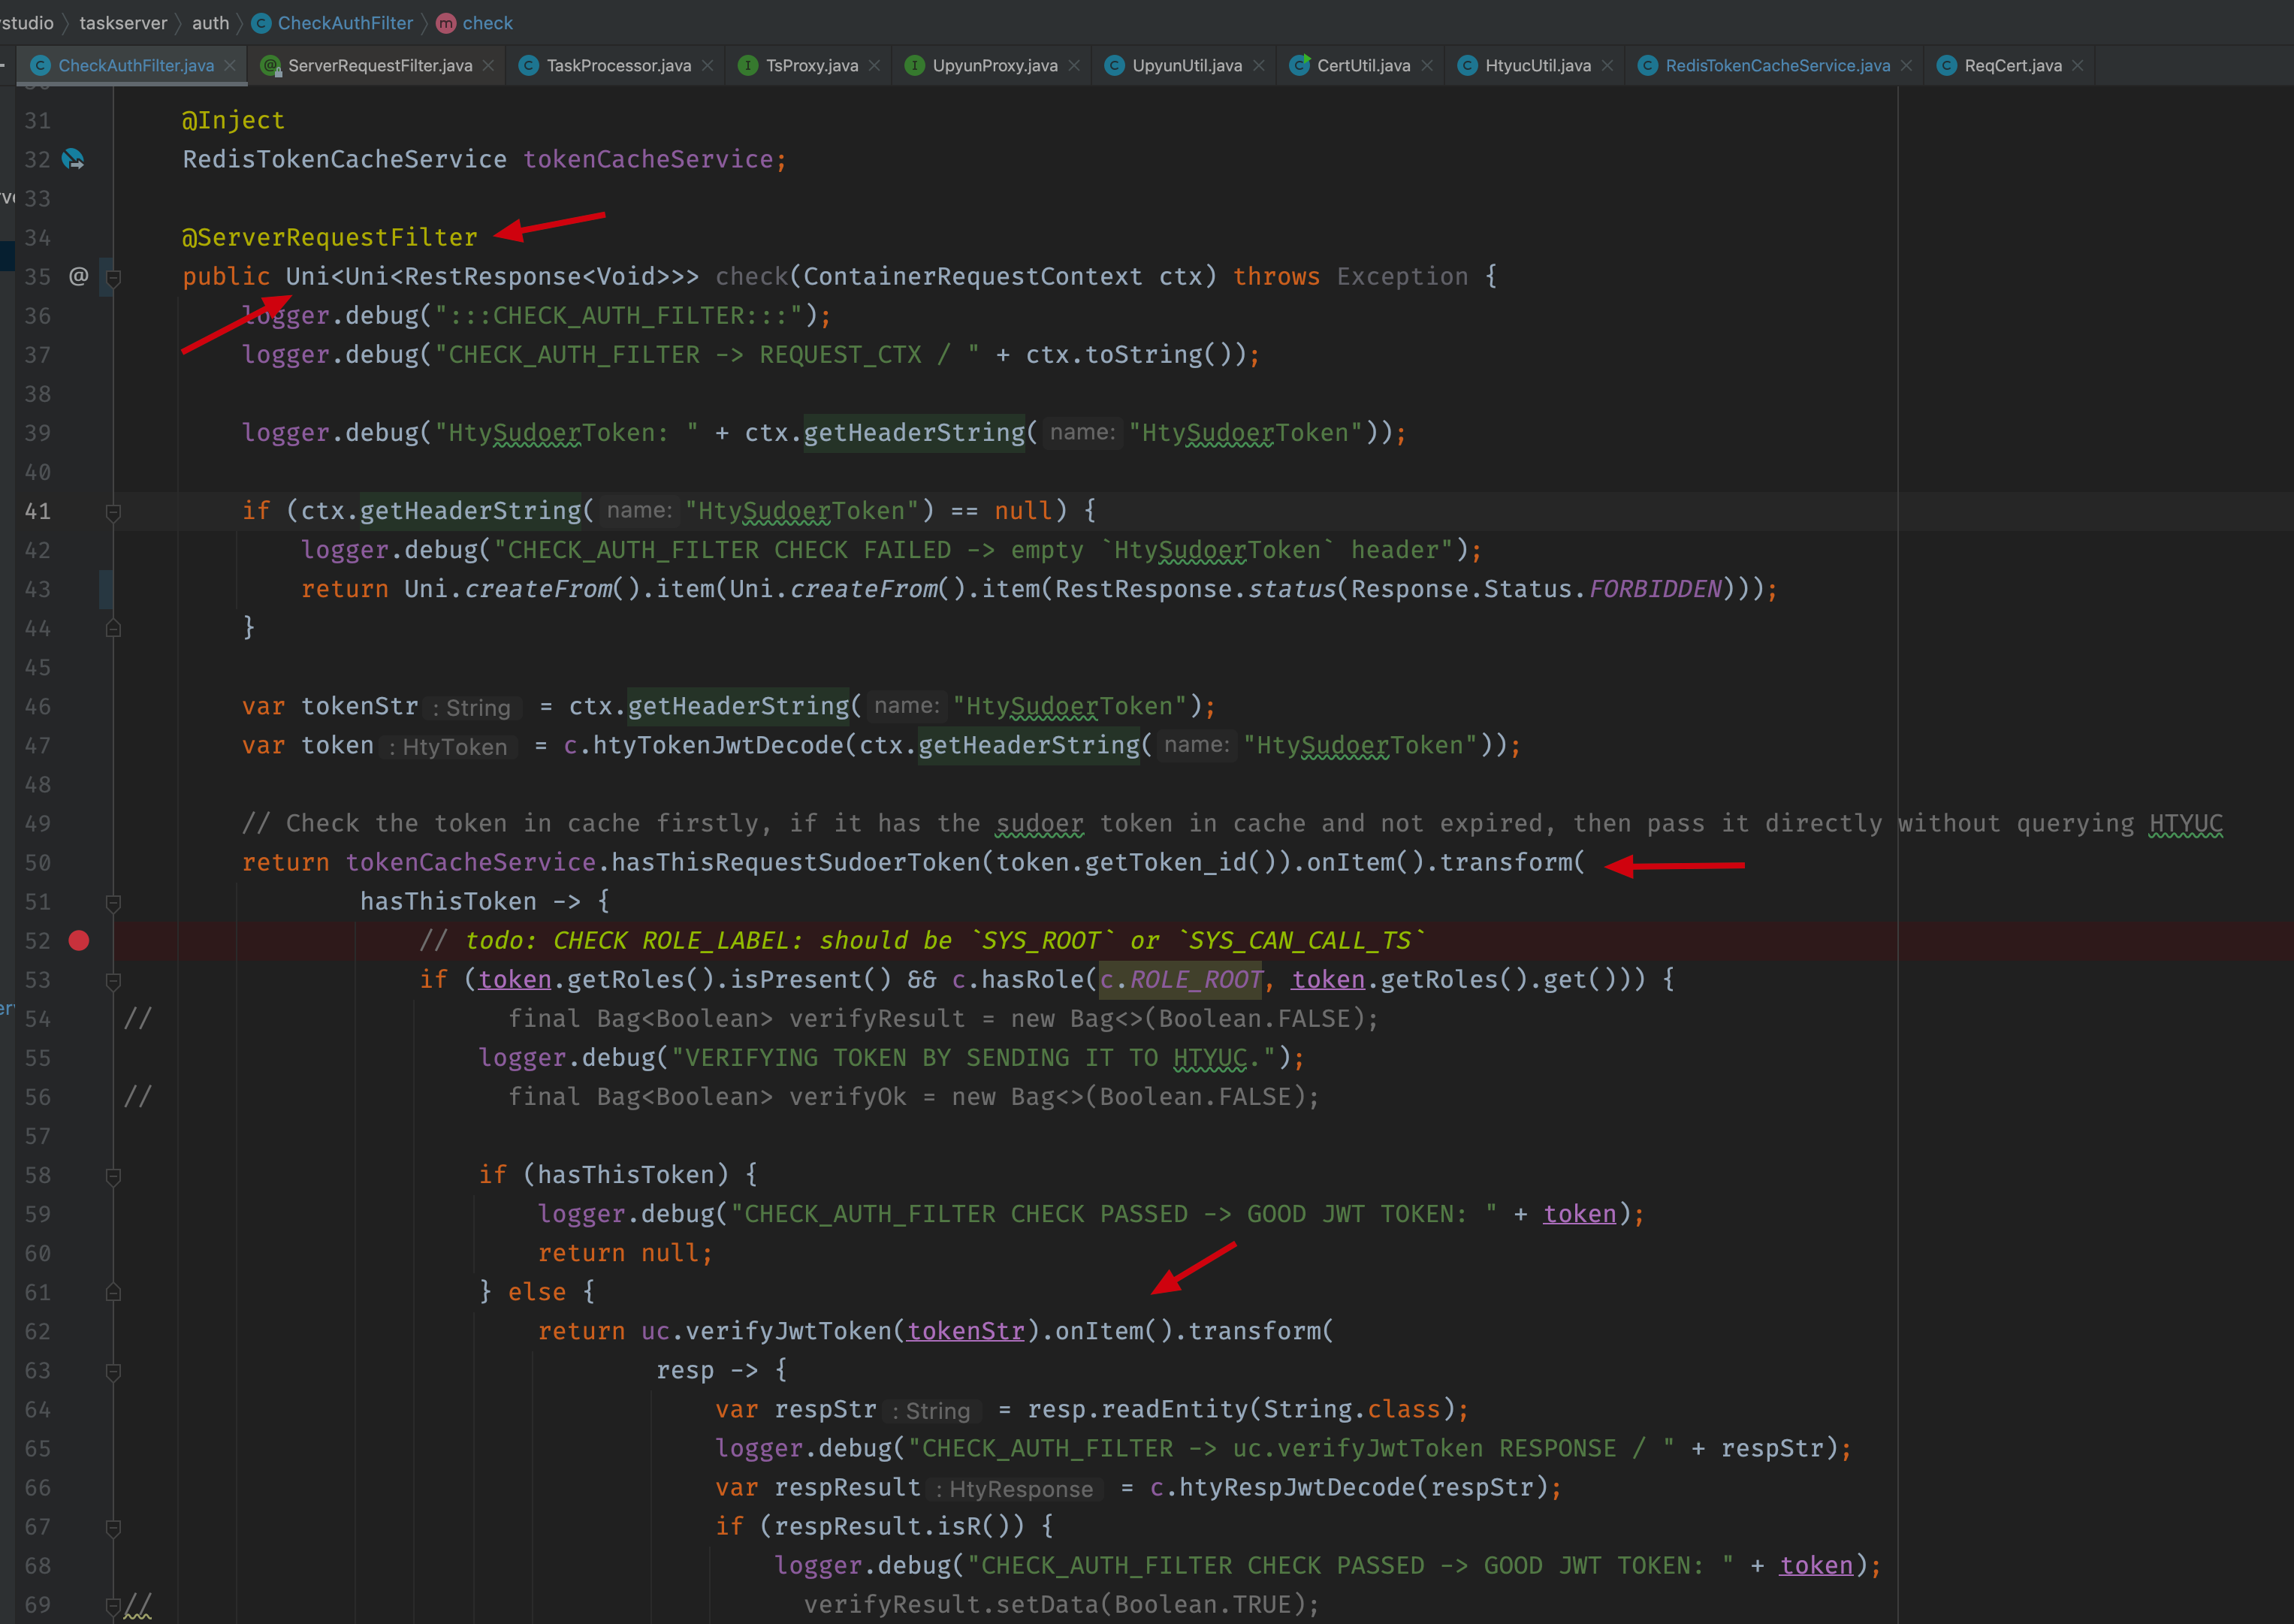Image resolution: width=2294 pixels, height=1624 pixels.
Task: Close the ServerRequestFilter.java tab
Action: (488, 65)
